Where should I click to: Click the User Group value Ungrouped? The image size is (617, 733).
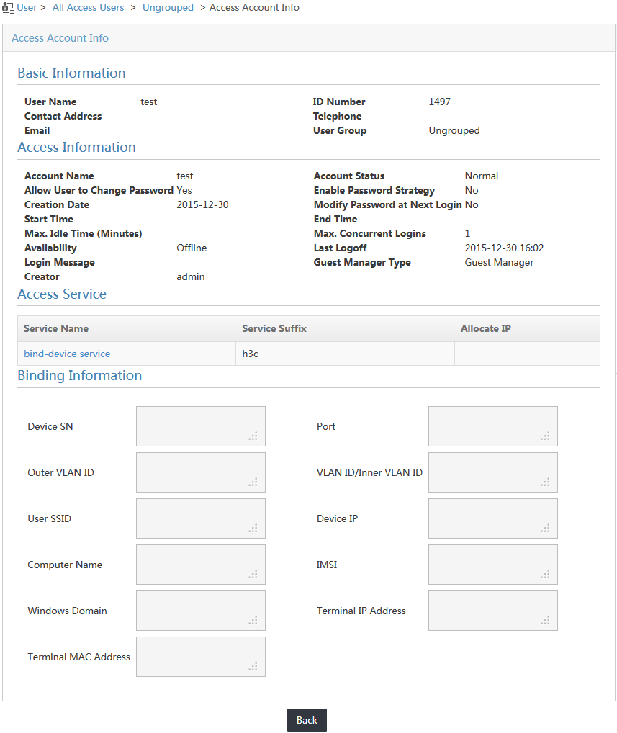pos(454,130)
